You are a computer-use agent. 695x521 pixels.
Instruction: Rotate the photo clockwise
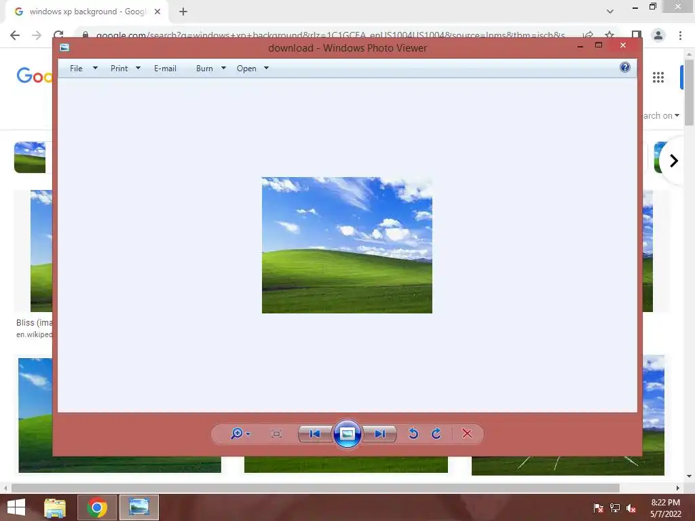tap(436, 433)
